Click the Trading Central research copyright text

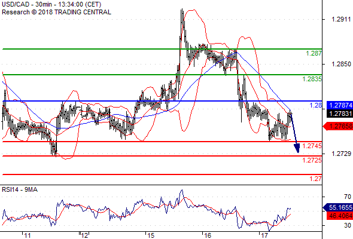(x=56, y=12)
